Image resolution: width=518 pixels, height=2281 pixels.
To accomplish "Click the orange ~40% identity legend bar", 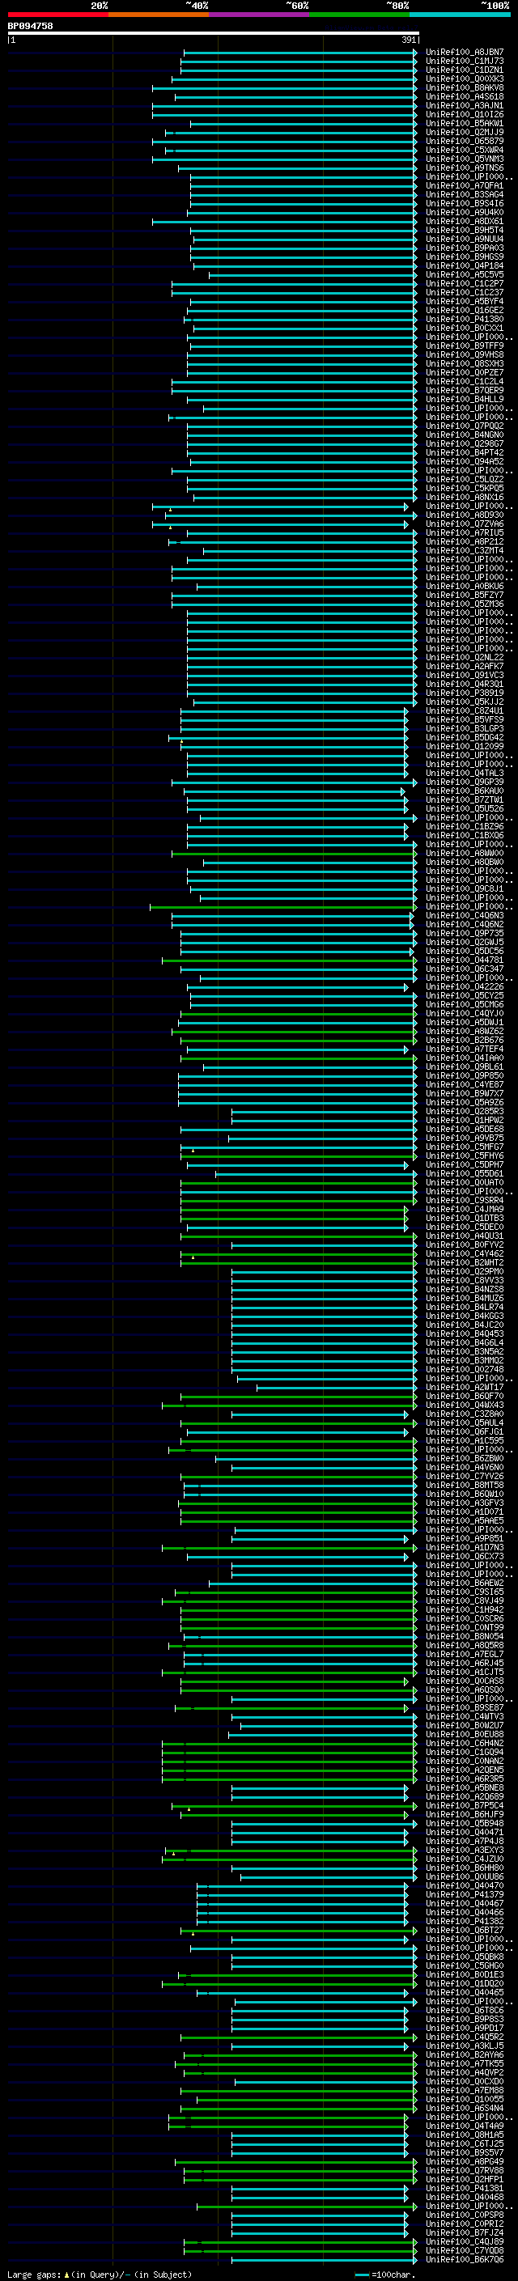I will [x=159, y=15].
